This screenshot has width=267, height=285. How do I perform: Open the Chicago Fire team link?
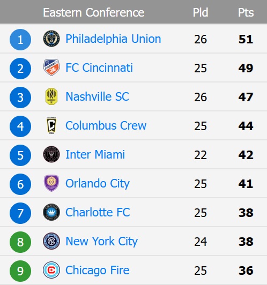(x=97, y=270)
